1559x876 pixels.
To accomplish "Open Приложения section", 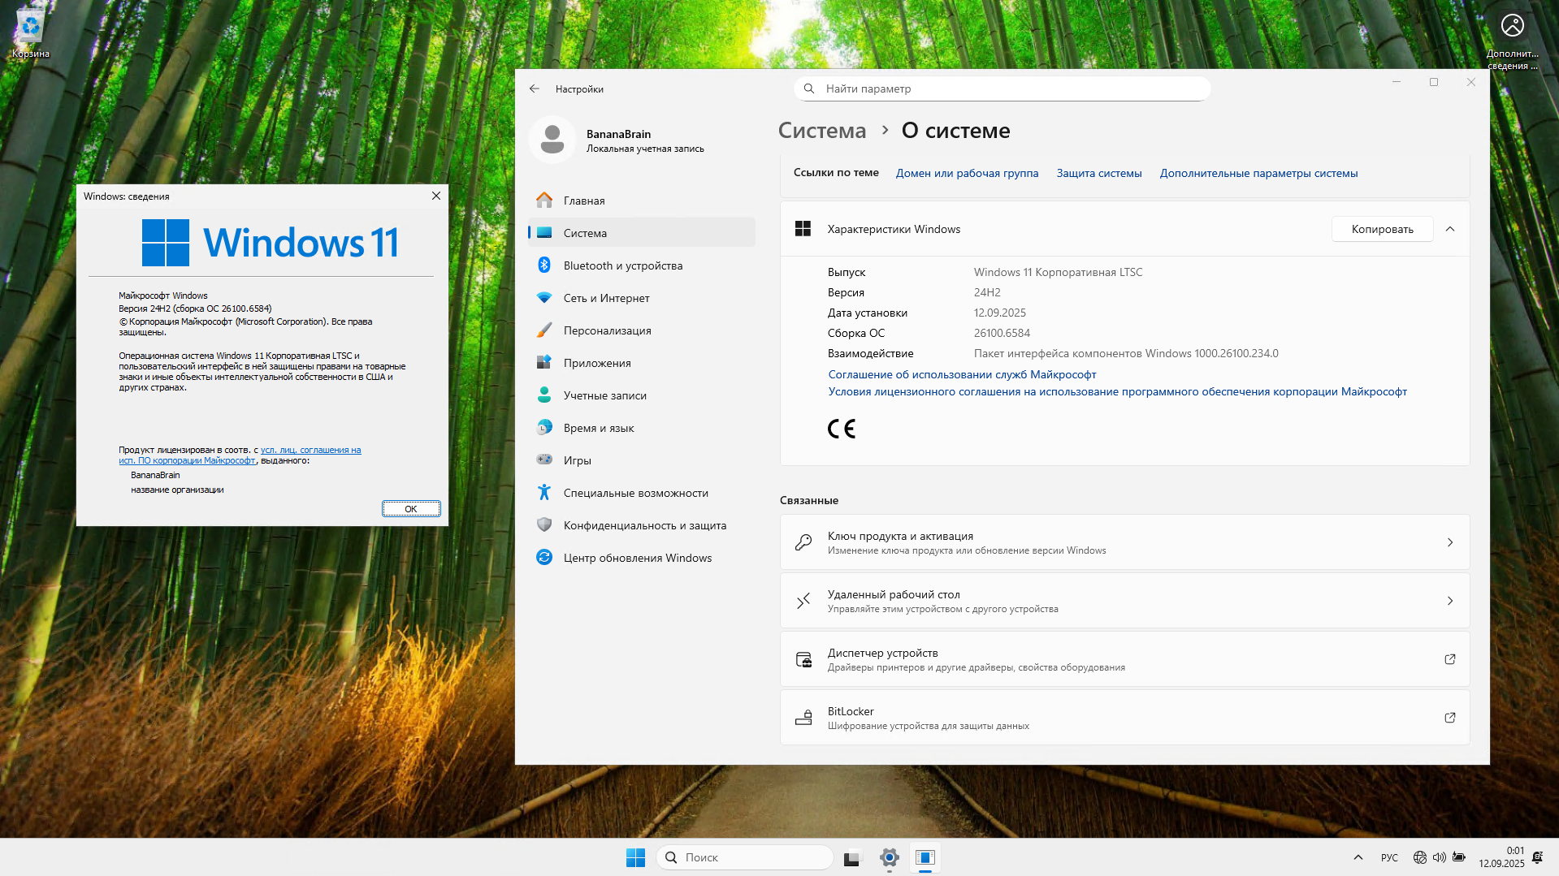I will pos(641,363).
